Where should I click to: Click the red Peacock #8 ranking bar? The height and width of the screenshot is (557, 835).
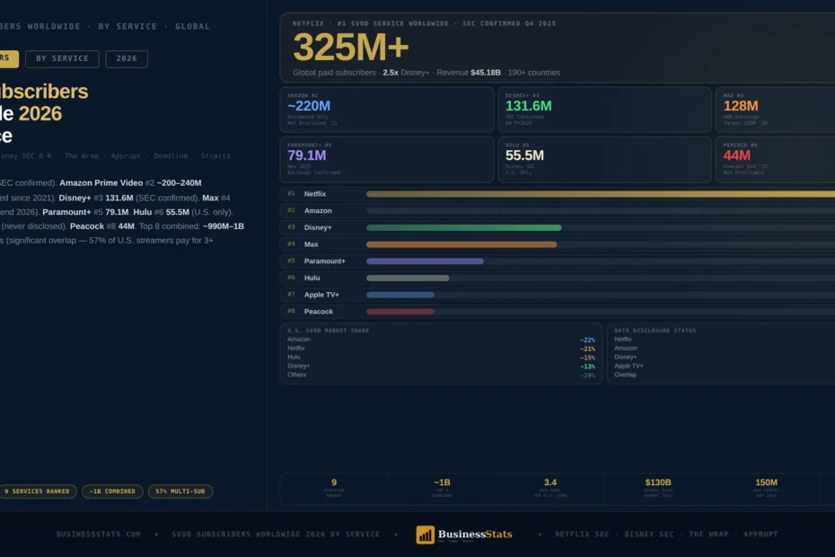(x=400, y=311)
